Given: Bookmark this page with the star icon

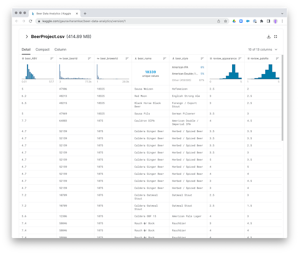Looking at the screenshot, I should (x=226, y=21).
